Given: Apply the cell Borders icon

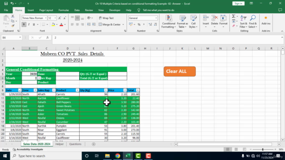Looking at the screenshot, I should click(x=44, y=24).
